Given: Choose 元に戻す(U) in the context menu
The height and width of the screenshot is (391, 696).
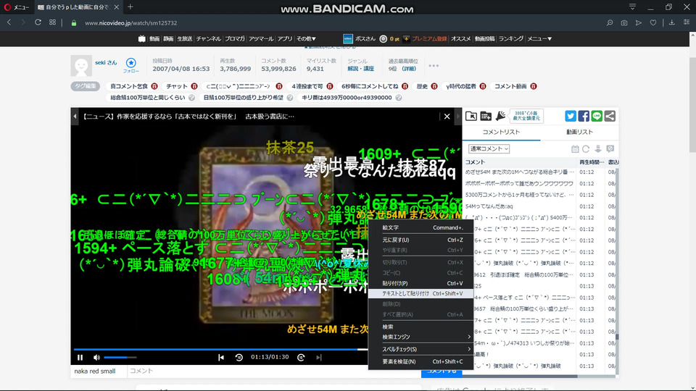Looking at the screenshot, I should pyautogui.click(x=421, y=240).
